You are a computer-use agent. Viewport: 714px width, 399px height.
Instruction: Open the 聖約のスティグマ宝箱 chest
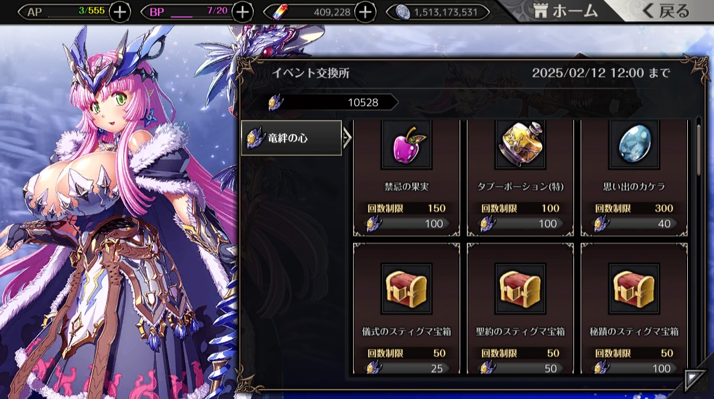(520, 289)
